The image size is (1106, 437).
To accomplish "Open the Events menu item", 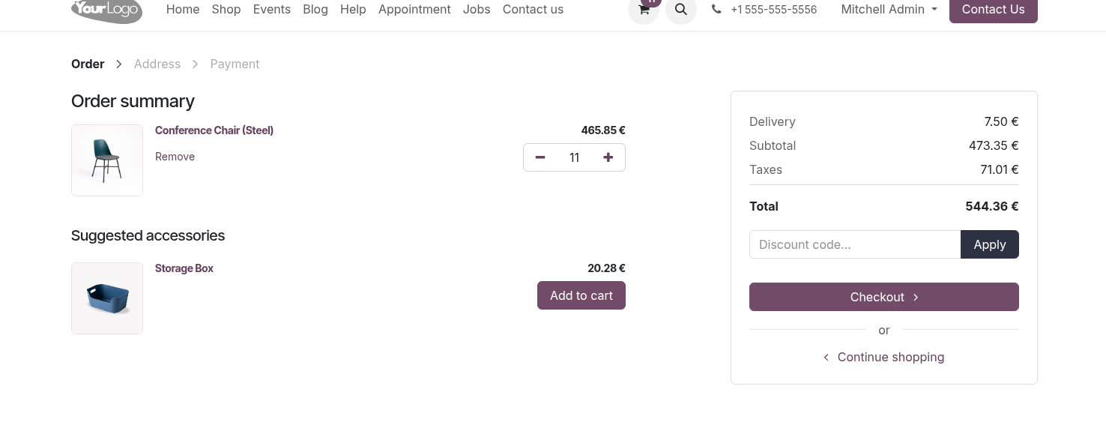I will pos(272,10).
